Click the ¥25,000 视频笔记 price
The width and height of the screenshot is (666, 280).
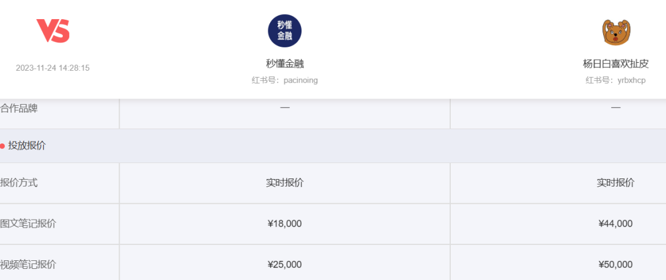coord(284,265)
